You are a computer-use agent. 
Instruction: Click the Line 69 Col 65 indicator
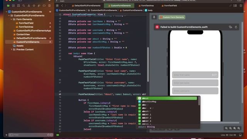pyautogui.click(x=228, y=135)
